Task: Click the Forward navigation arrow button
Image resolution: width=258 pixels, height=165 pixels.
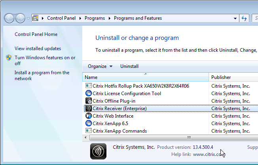Action: coord(20,18)
